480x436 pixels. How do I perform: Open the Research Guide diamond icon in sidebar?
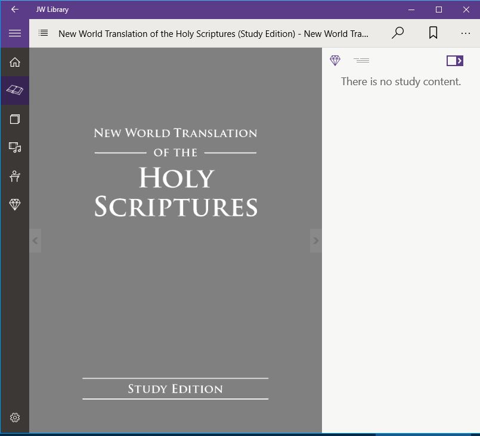click(14, 204)
